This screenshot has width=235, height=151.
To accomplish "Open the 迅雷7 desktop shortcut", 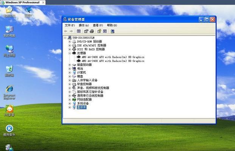I will click(x=28, y=12).
